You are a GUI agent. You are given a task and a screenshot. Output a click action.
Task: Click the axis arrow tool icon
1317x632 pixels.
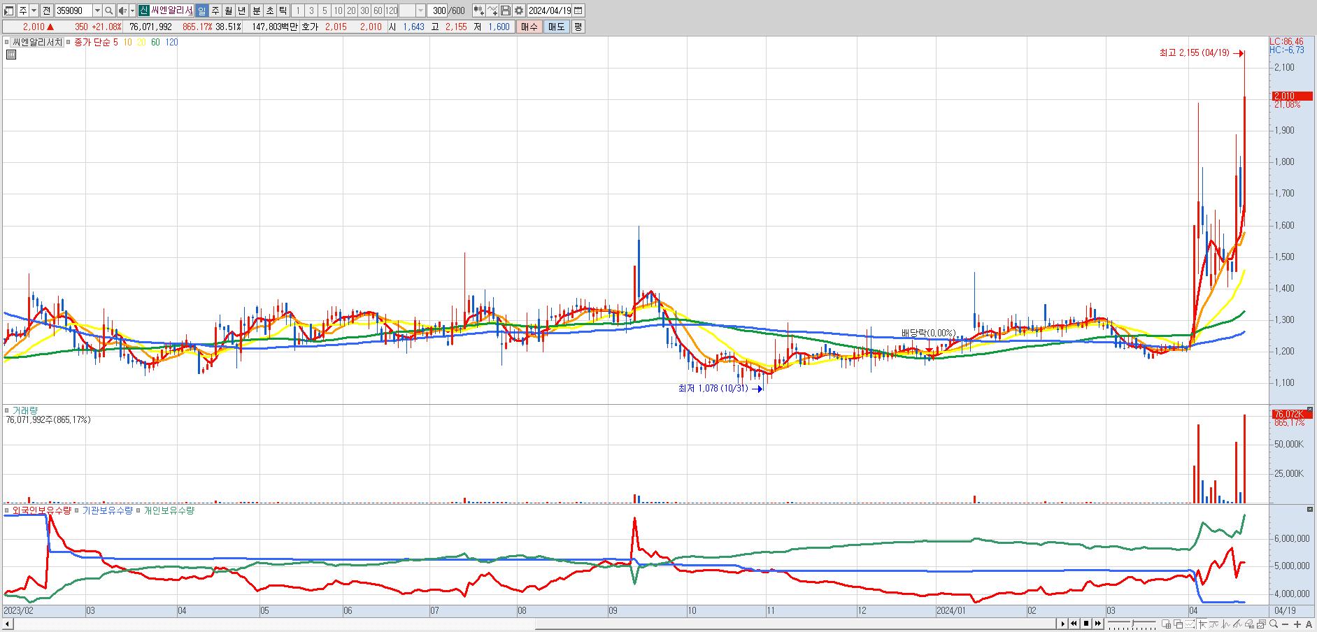(x=1202, y=624)
